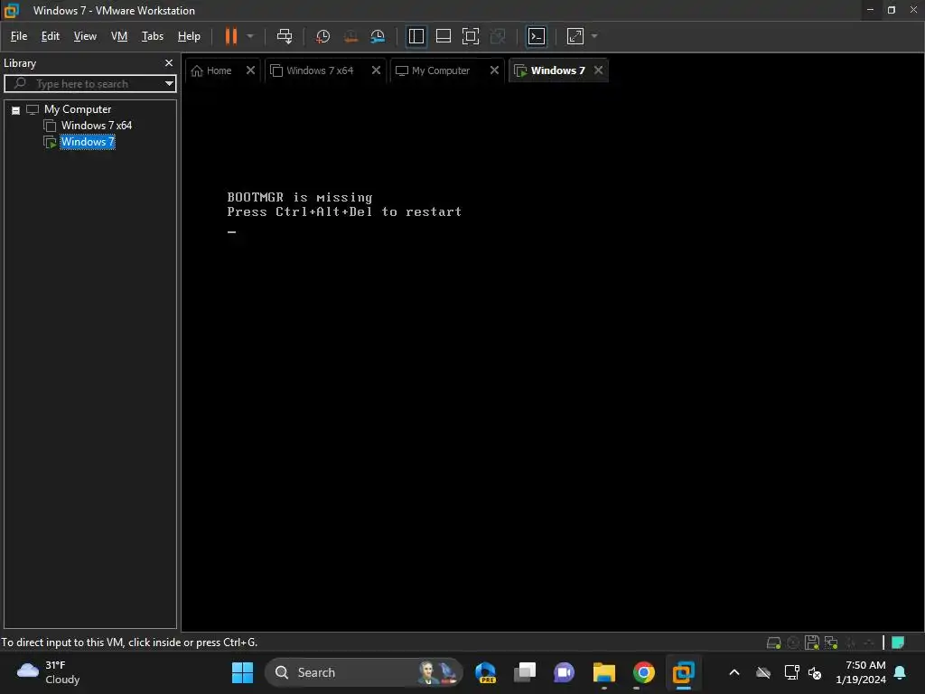This screenshot has height=694, width=925.
Task: Close the Home tab
Action: 251,70
